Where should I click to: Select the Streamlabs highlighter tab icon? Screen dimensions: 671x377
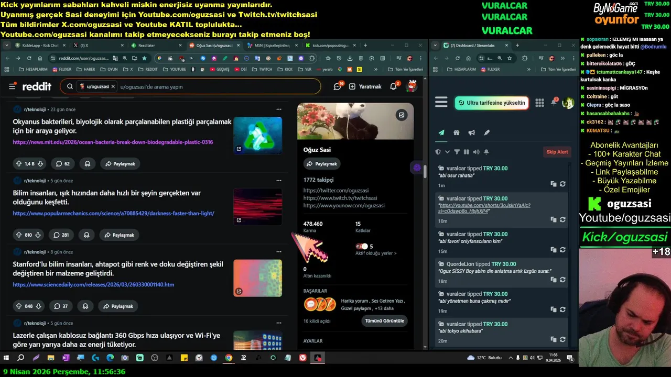[x=486, y=132]
